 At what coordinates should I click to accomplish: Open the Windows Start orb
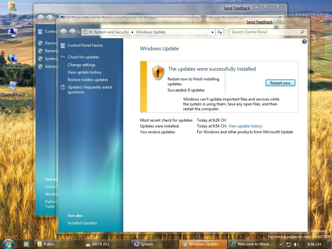(x=9, y=244)
